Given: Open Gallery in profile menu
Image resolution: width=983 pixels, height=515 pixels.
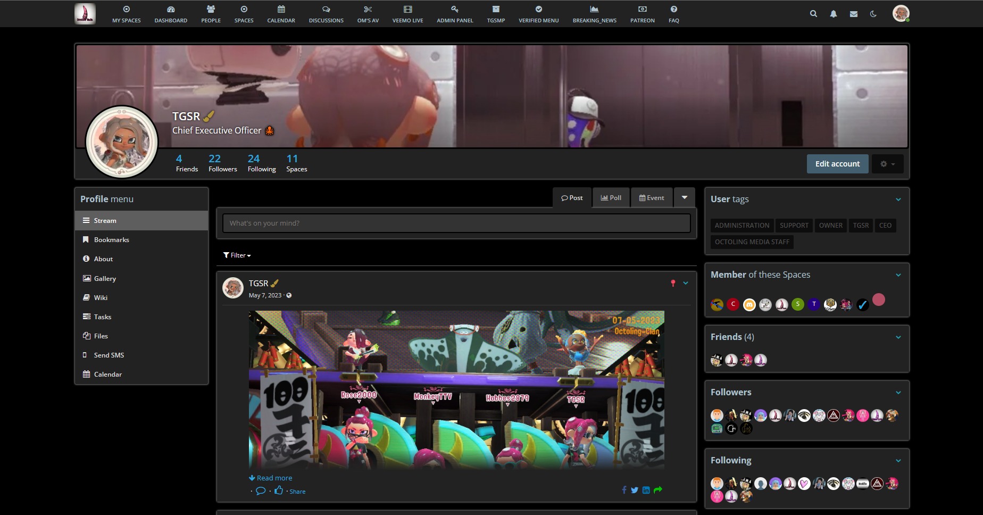Looking at the screenshot, I should pyautogui.click(x=105, y=278).
